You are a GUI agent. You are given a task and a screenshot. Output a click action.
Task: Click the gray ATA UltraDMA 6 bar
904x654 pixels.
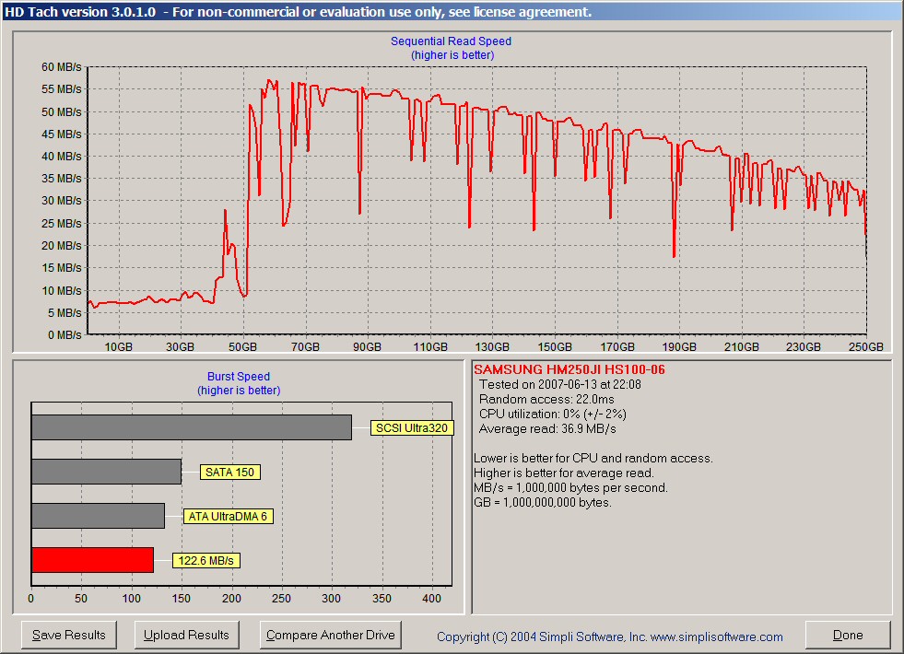[x=98, y=516]
